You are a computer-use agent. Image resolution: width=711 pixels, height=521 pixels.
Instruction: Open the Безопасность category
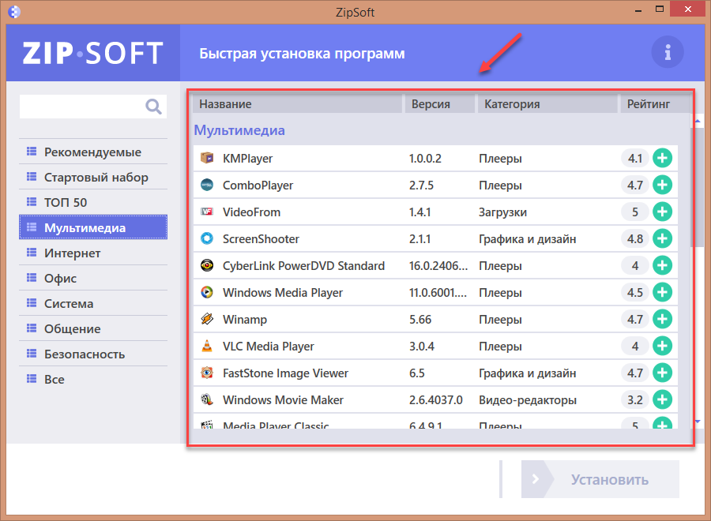coord(93,354)
